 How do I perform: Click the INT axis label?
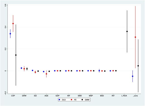(113, 96)
